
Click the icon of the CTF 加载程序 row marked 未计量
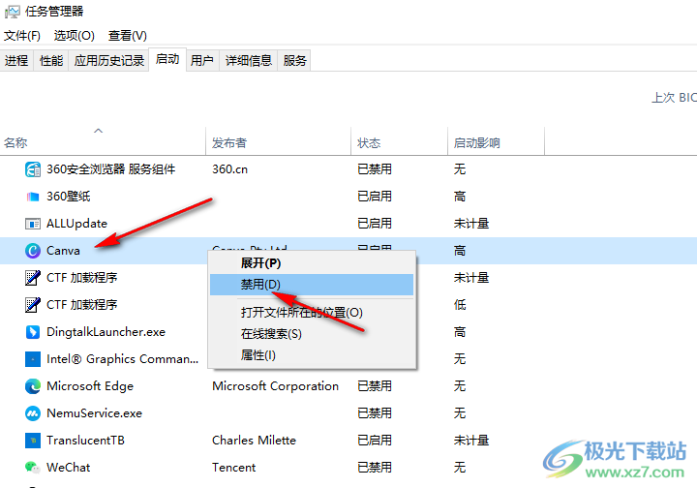click(x=33, y=278)
